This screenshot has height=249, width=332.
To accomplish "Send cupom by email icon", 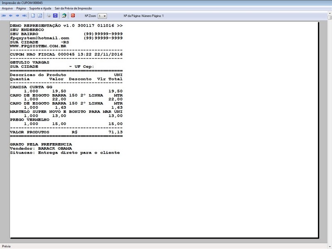I will coord(64,16).
